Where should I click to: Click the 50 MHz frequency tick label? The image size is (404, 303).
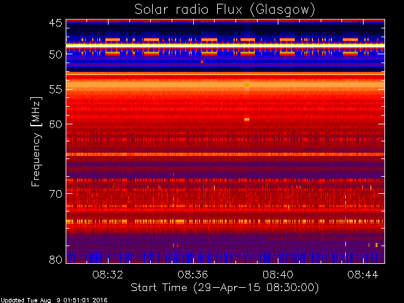pos(56,54)
